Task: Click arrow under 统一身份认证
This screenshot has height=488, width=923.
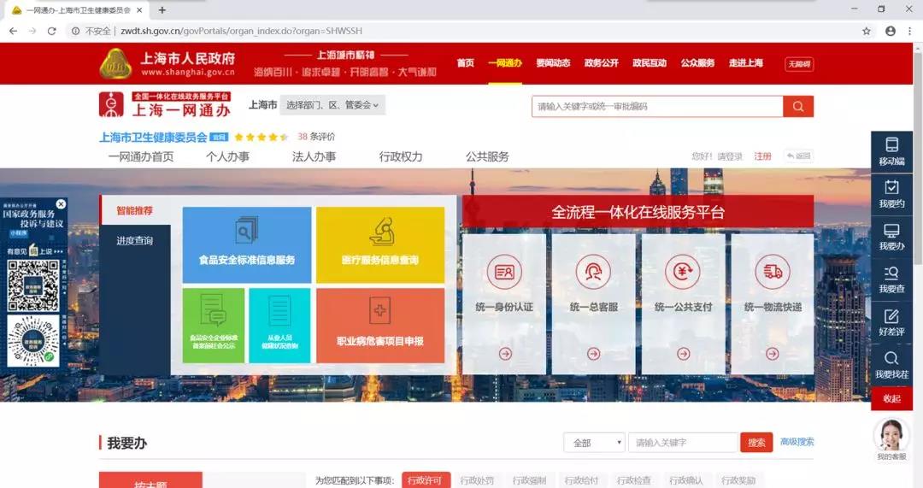Action: click(505, 354)
